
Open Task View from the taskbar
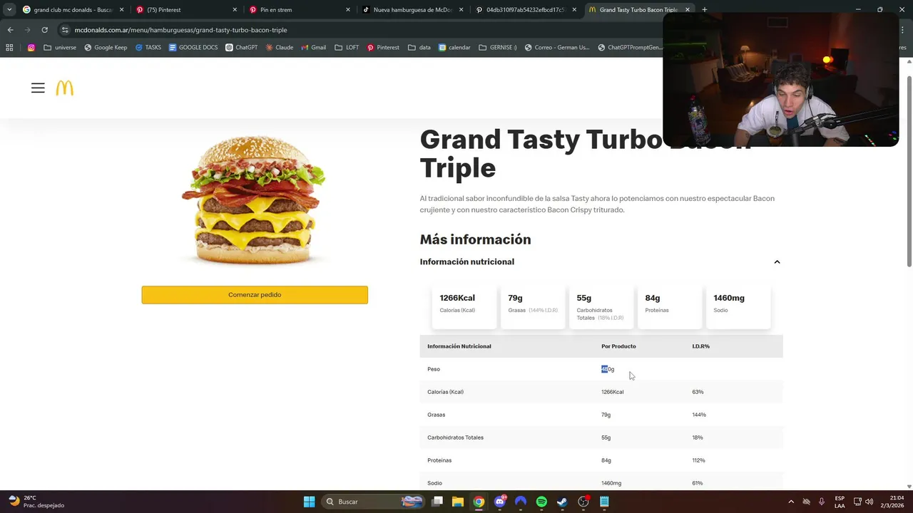pyautogui.click(x=437, y=502)
